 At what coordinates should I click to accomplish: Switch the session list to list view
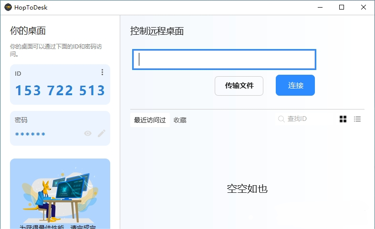tap(357, 119)
